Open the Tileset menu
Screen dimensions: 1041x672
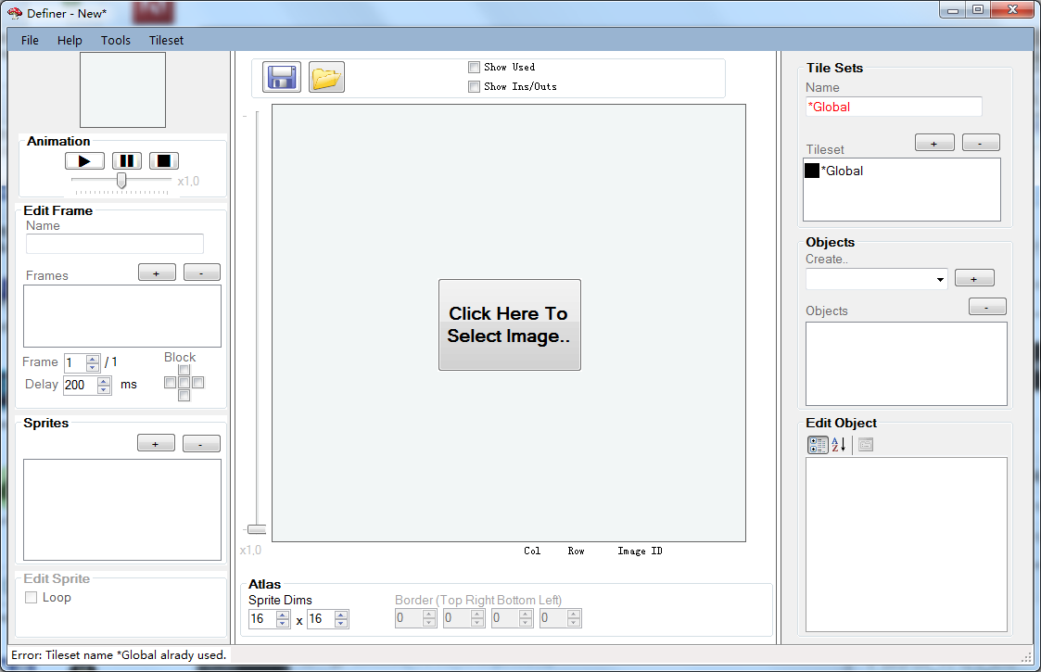(x=166, y=41)
